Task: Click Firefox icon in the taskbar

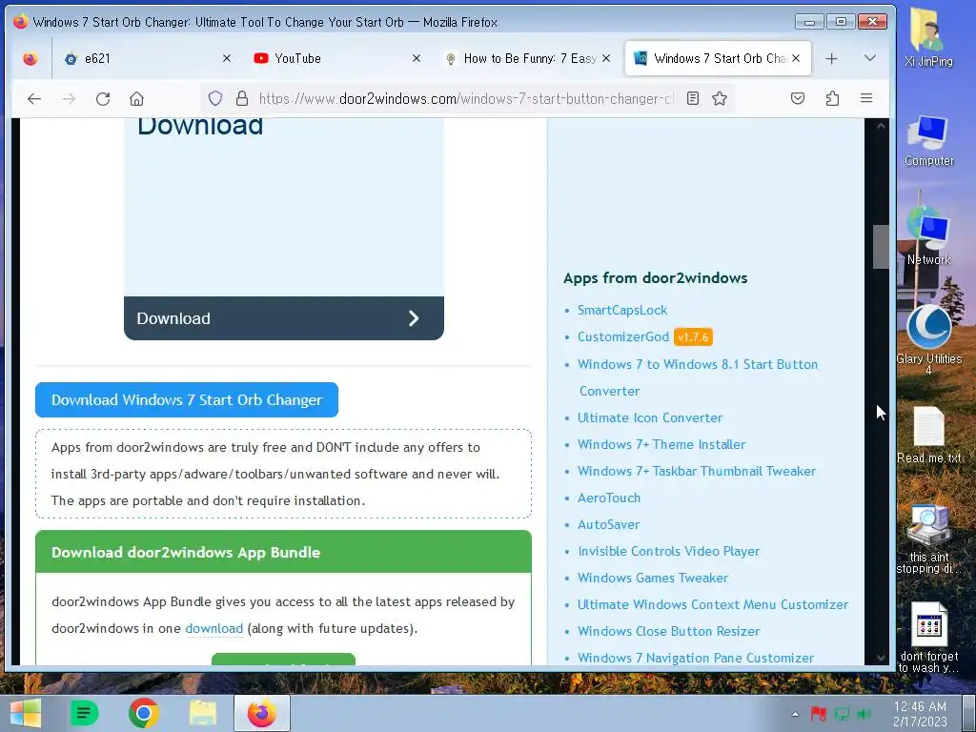Action: (x=262, y=713)
